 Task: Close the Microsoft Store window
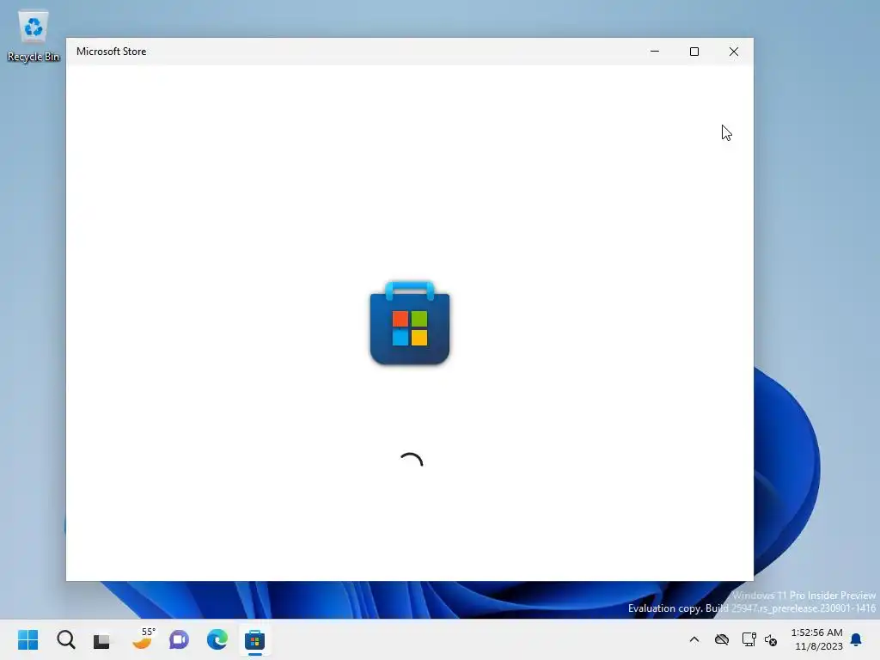[734, 51]
